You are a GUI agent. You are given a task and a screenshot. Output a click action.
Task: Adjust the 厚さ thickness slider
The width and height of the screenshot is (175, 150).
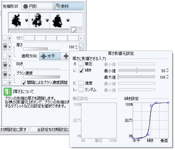tap(42, 49)
